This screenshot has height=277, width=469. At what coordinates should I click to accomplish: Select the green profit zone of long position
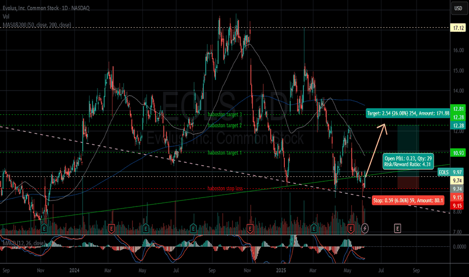[x=408, y=151]
